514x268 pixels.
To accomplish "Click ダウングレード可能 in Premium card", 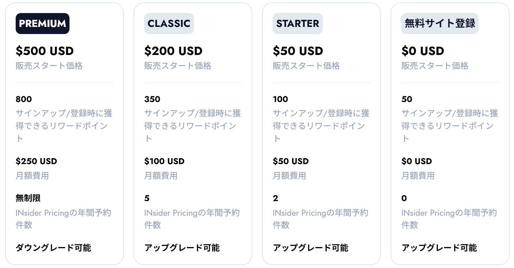I will 53,248.
